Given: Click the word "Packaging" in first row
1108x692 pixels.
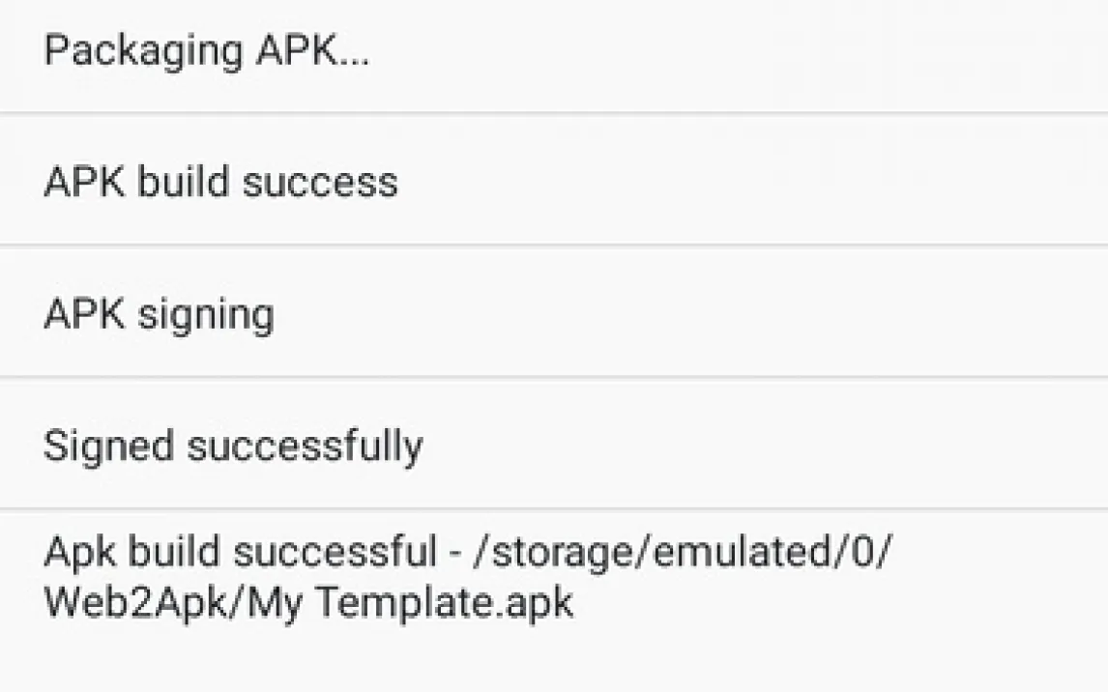Looking at the screenshot, I should [143, 51].
